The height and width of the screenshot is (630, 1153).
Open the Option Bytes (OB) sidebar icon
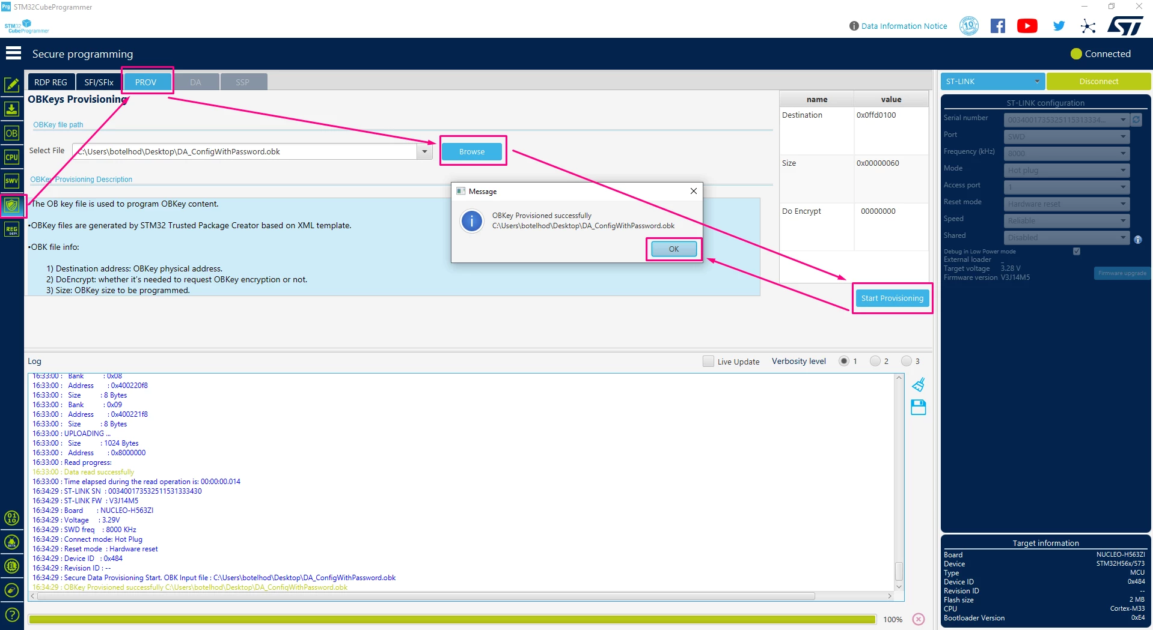11,133
